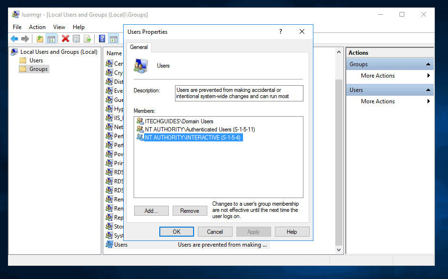Select the Hyp group icon in list

click(x=109, y=109)
